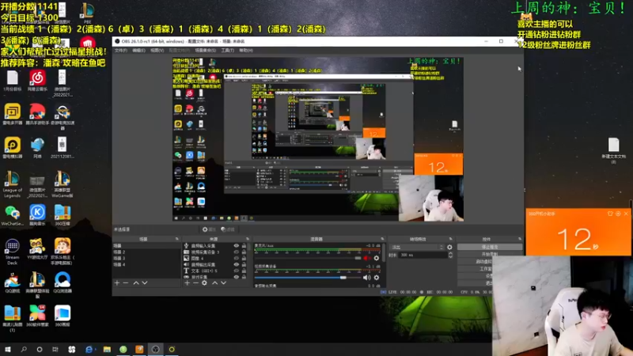633x356 pixels.
Task: Open the 网络 desktop icon
Action: pos(37,145)
